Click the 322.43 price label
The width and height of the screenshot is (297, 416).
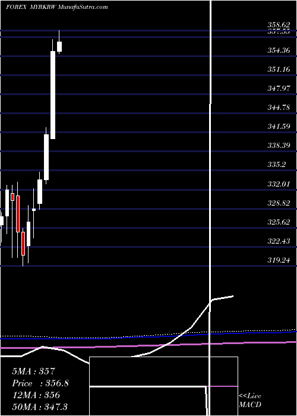(x=279, y=241)
